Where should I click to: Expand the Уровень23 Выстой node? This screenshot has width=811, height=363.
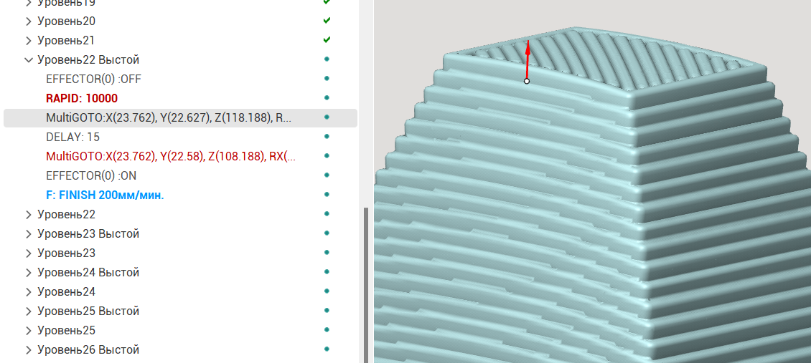pos(28,234)
